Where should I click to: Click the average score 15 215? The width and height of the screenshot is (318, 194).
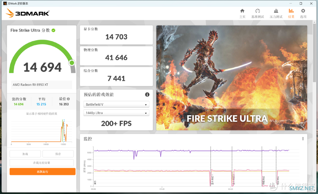[x=41, y=104]
